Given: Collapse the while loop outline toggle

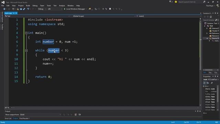Looking at the screenshot, I should point(26,51).
